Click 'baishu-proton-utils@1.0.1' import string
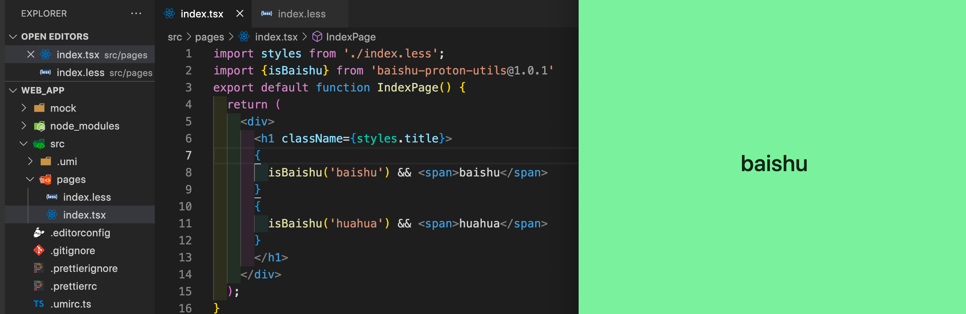Image resolution: width=966 pixels, height=314 pixels. coord(462,70)
